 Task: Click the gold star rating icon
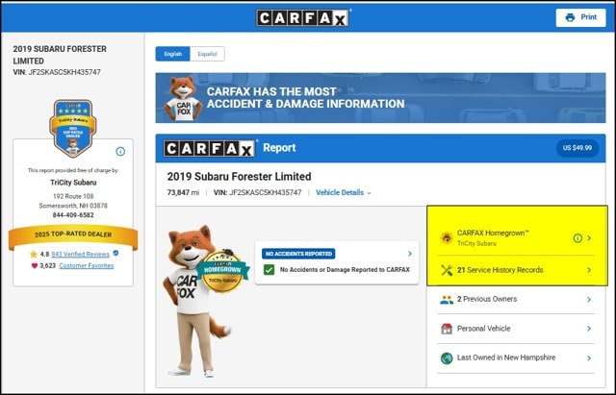tap(34, 254)
